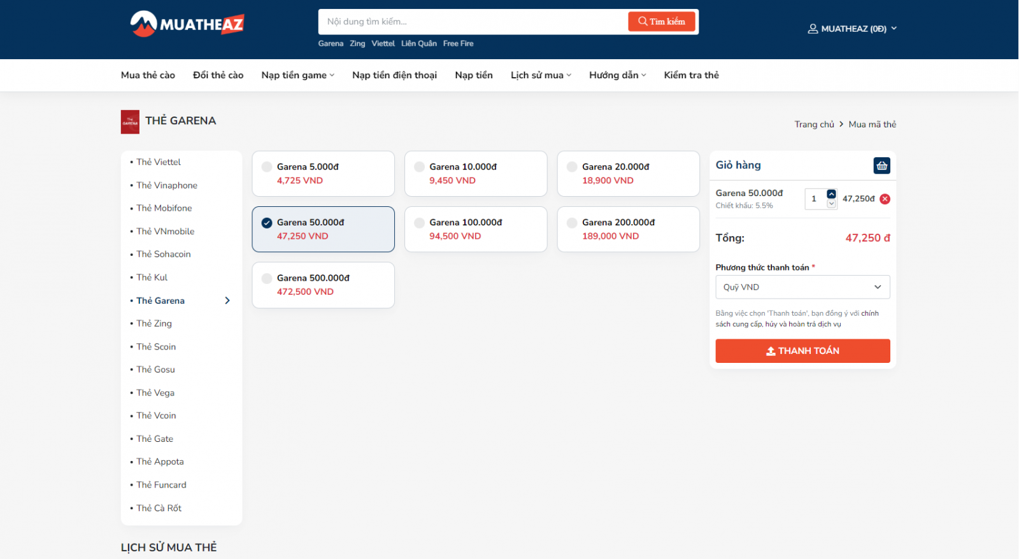Go to Trang chủ breadcrumb

tap(814, 124)
